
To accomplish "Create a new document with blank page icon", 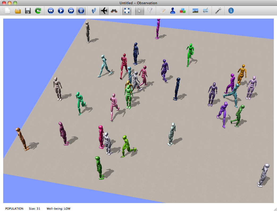I will coord(8,11).
